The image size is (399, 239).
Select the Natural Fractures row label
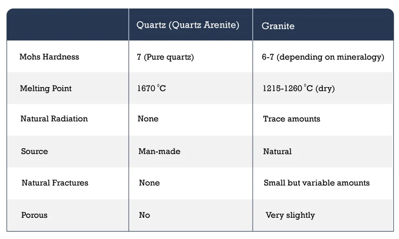55,183
